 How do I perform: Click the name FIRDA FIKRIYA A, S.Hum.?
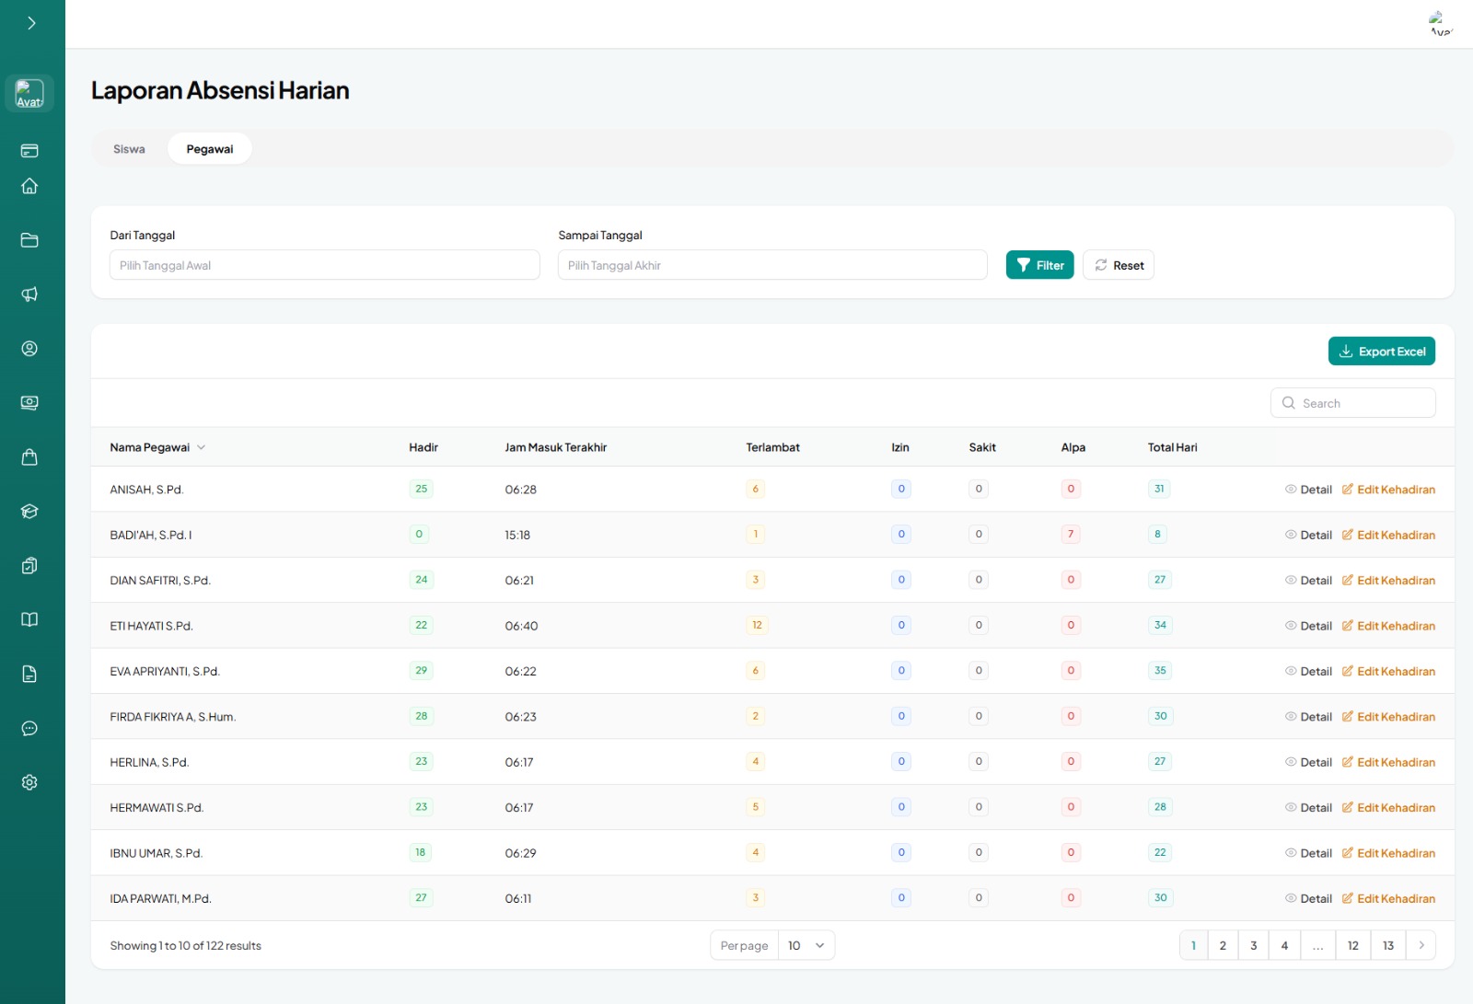coord(173,717)
